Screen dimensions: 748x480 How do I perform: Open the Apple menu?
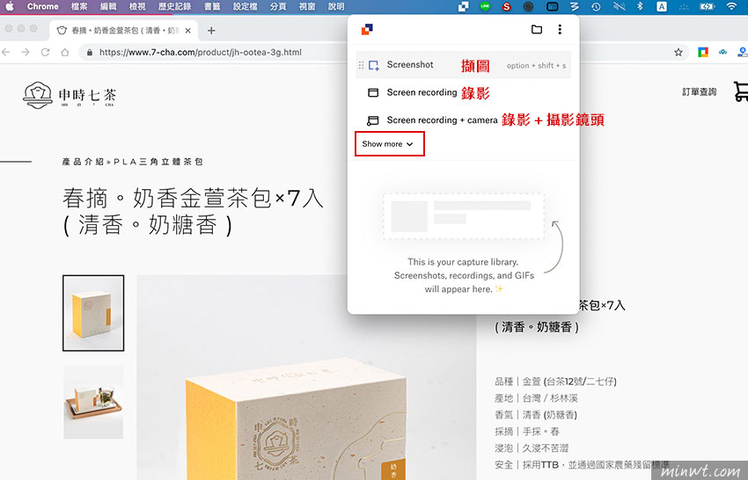coord(10,6)
